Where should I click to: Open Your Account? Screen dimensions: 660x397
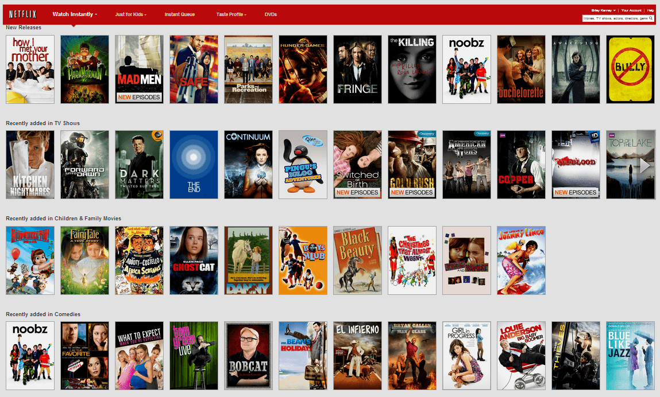pos(631,10)
